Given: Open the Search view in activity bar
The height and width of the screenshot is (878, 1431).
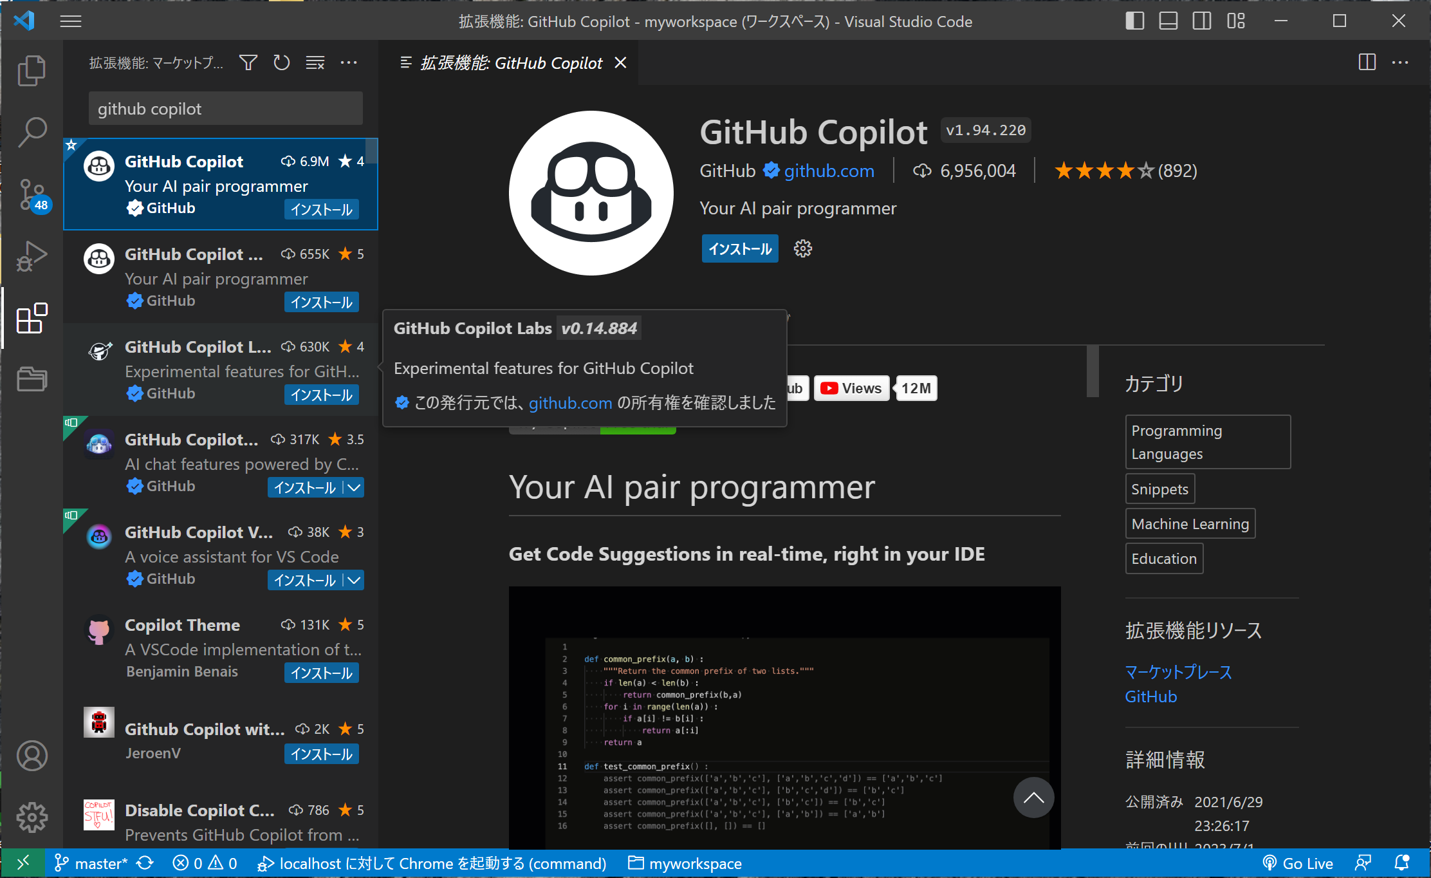Looking at the screenshot, I should (x=32, y=133).
